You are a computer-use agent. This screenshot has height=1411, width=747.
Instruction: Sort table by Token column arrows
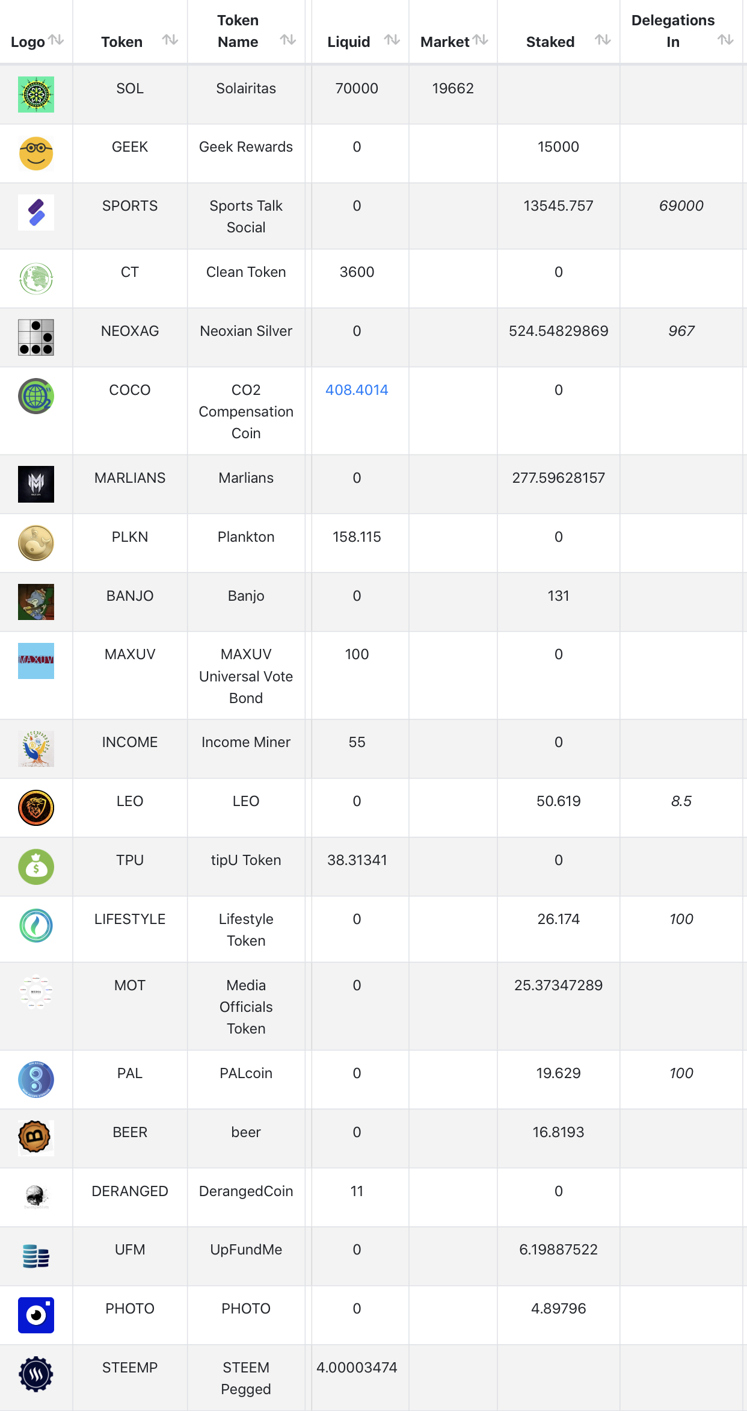[170, 40]
